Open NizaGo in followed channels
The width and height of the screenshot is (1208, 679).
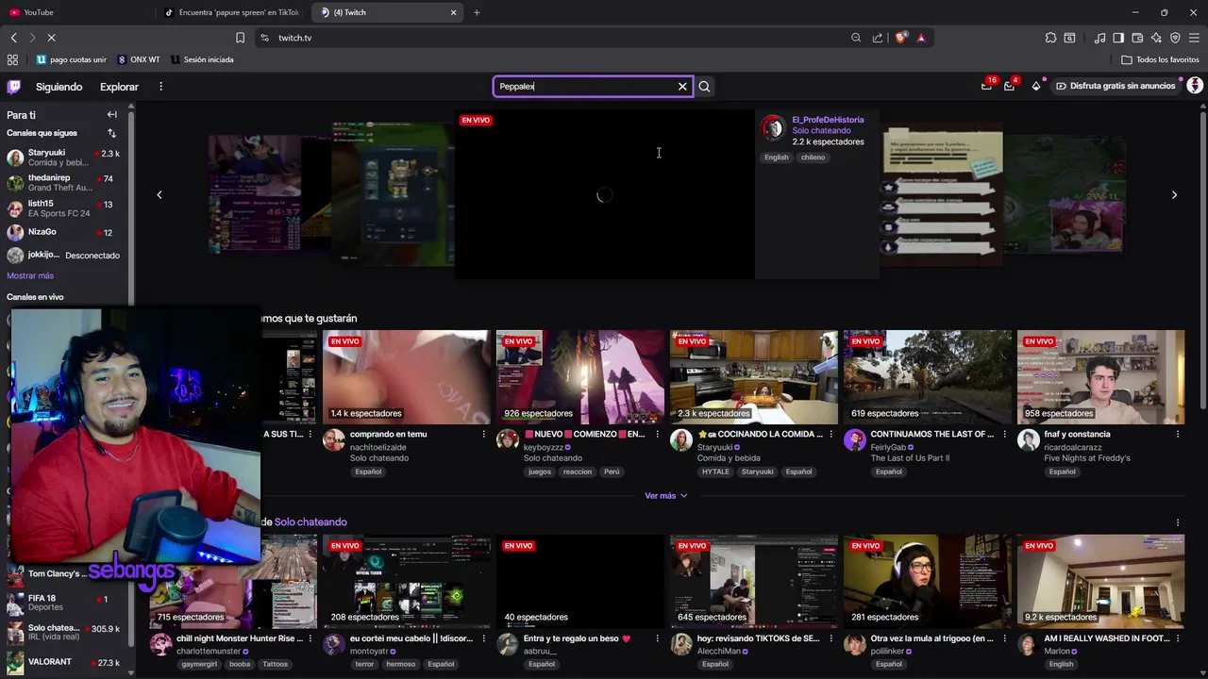pyautogui.click(x=63, y=232)
